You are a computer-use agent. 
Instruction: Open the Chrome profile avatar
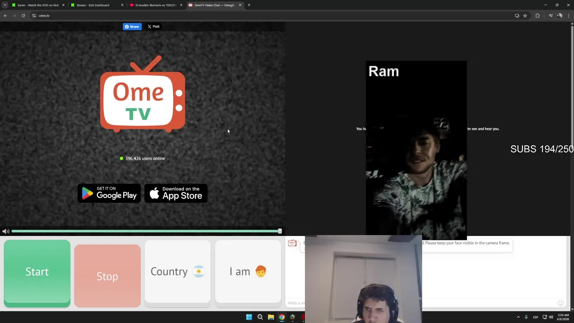click(x=560, y=16)
